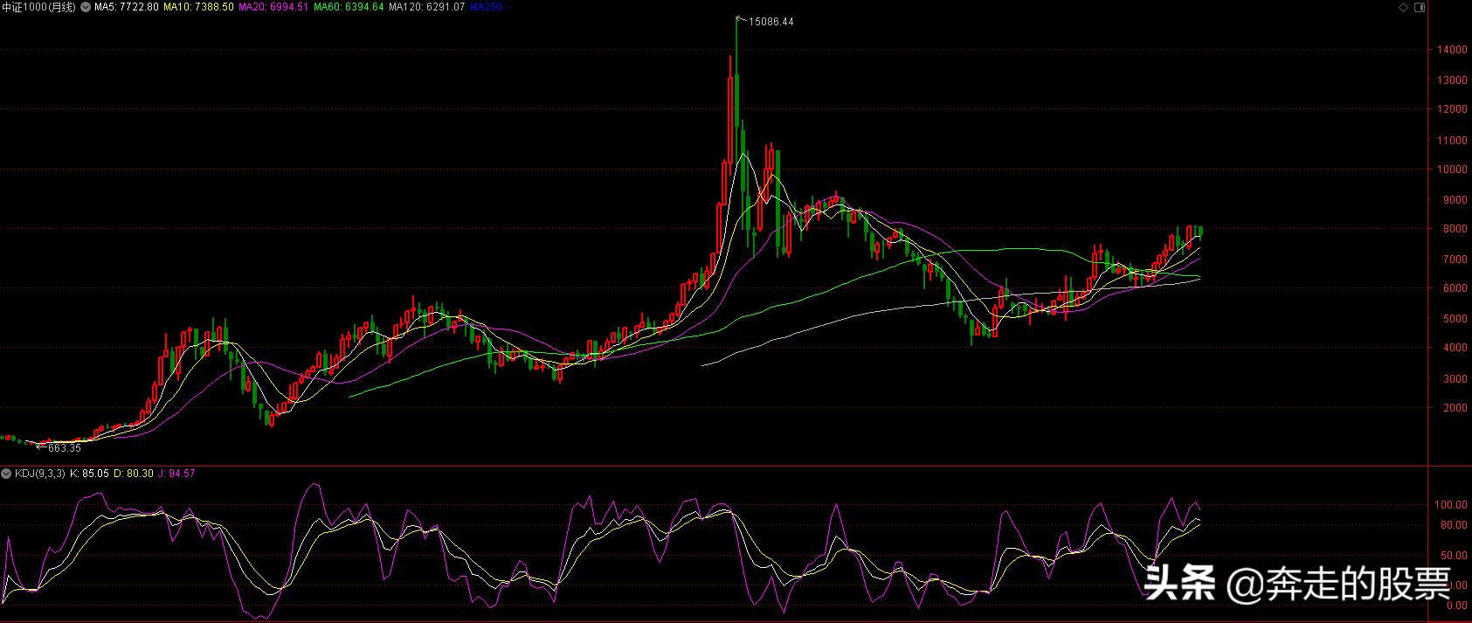Click the magenta MA20 indicator label
This screenshot has width=1472, height=623.
274,7
